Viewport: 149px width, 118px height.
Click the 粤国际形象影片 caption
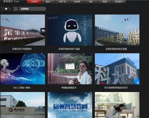click(69, 88)
